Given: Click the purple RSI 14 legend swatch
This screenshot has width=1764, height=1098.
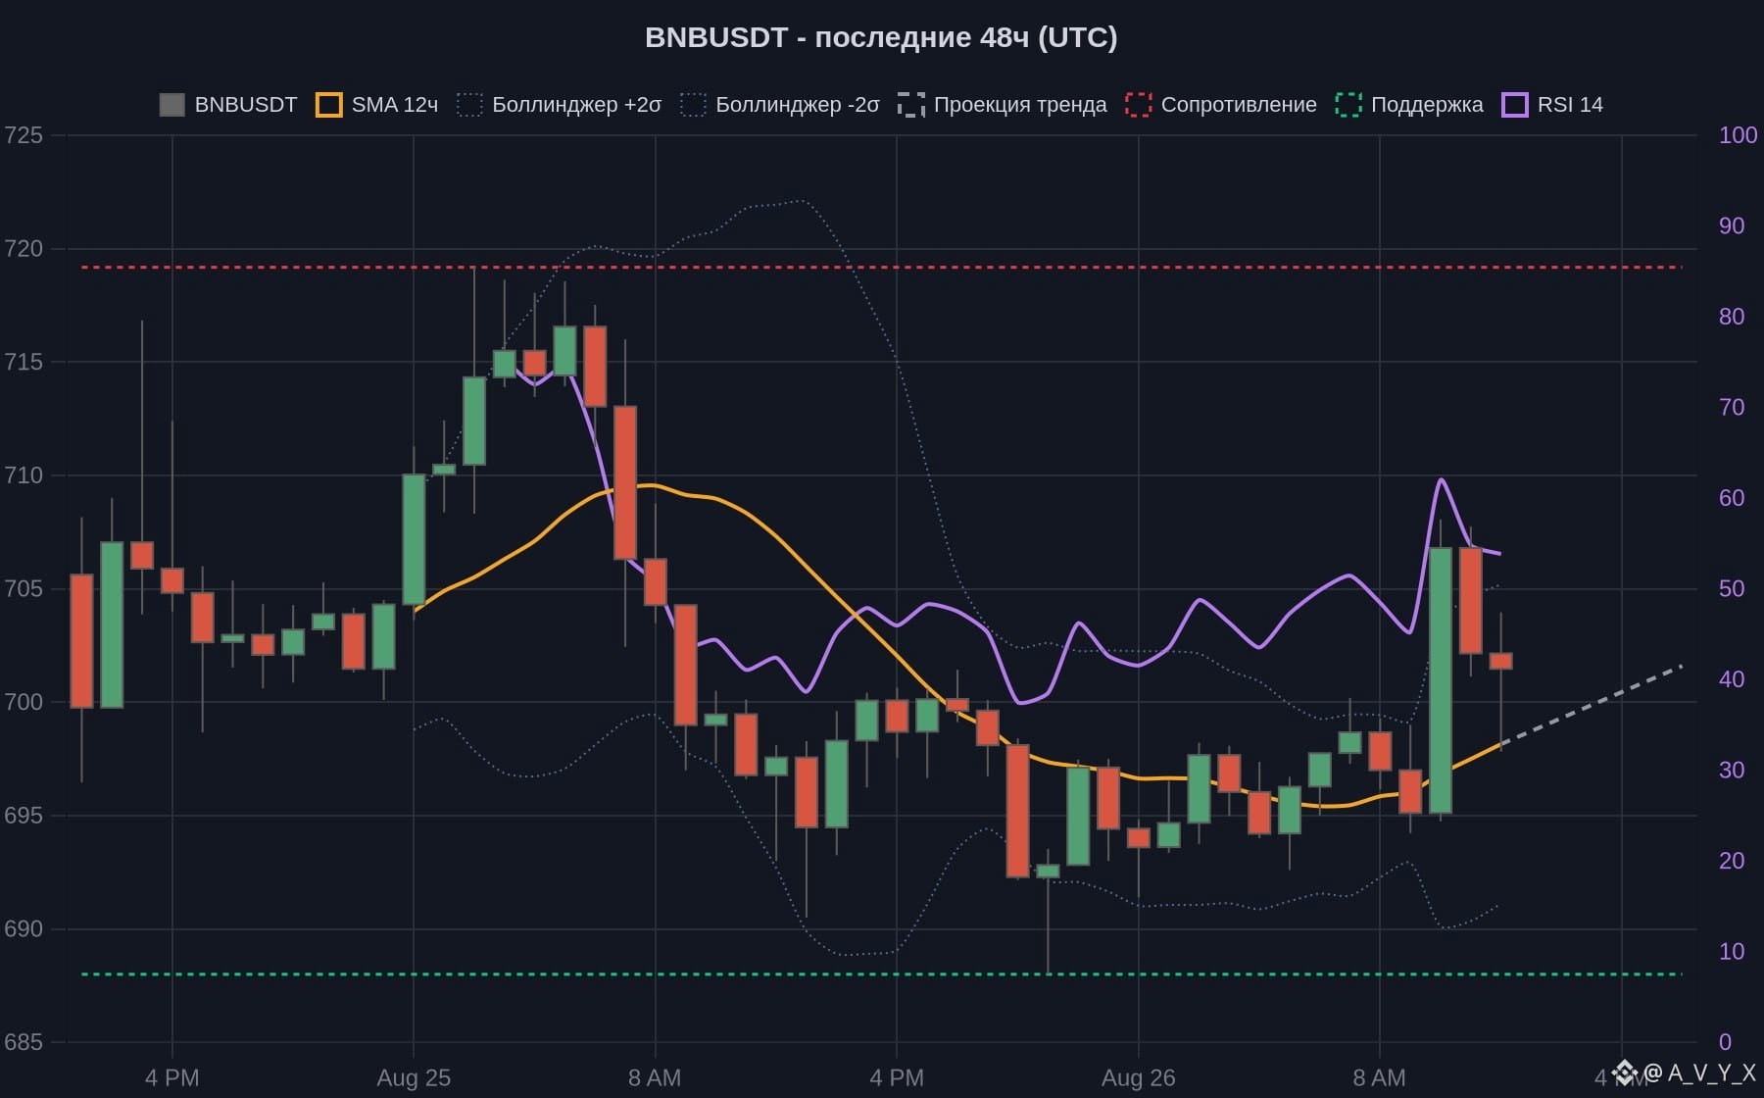Looking at the screenshot, I should pyautogui.click(x=1515, y=105).
